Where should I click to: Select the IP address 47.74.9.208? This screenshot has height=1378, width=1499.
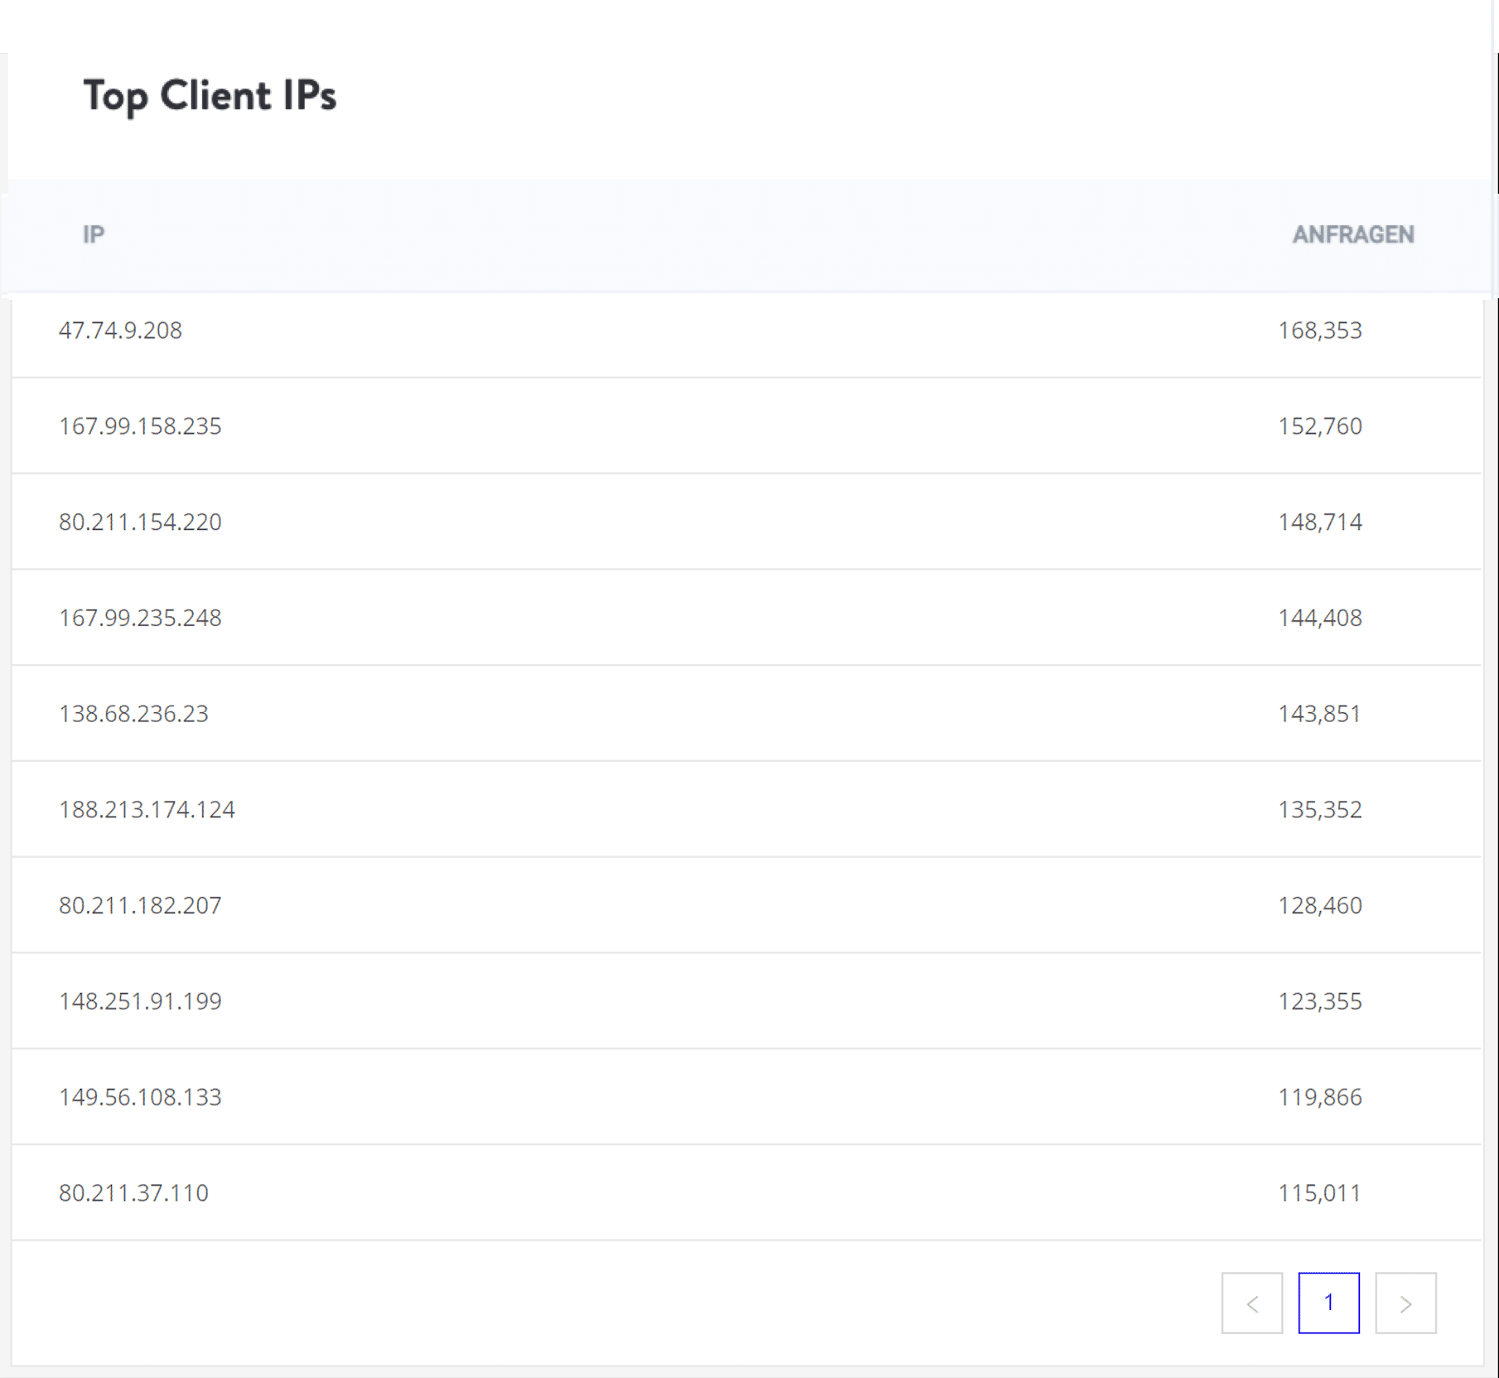point(121,330)
